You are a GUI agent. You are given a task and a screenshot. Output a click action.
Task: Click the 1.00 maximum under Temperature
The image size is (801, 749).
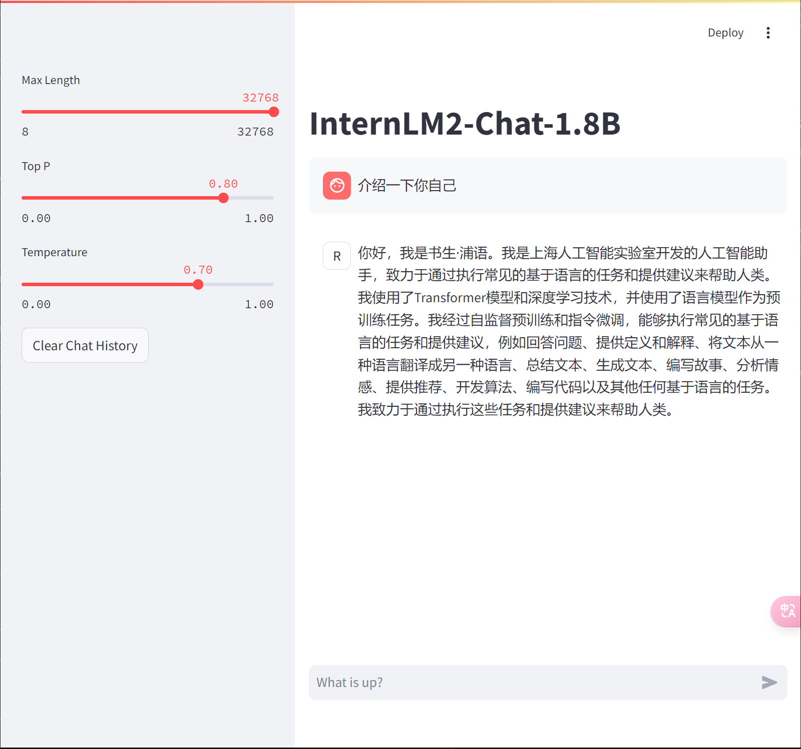pos(259,305)
